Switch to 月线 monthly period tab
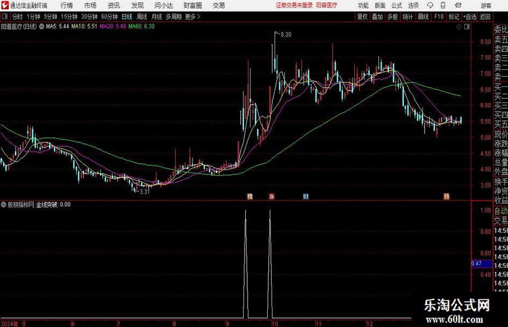This screenshot has width=508, height=327. click(156, 17)
